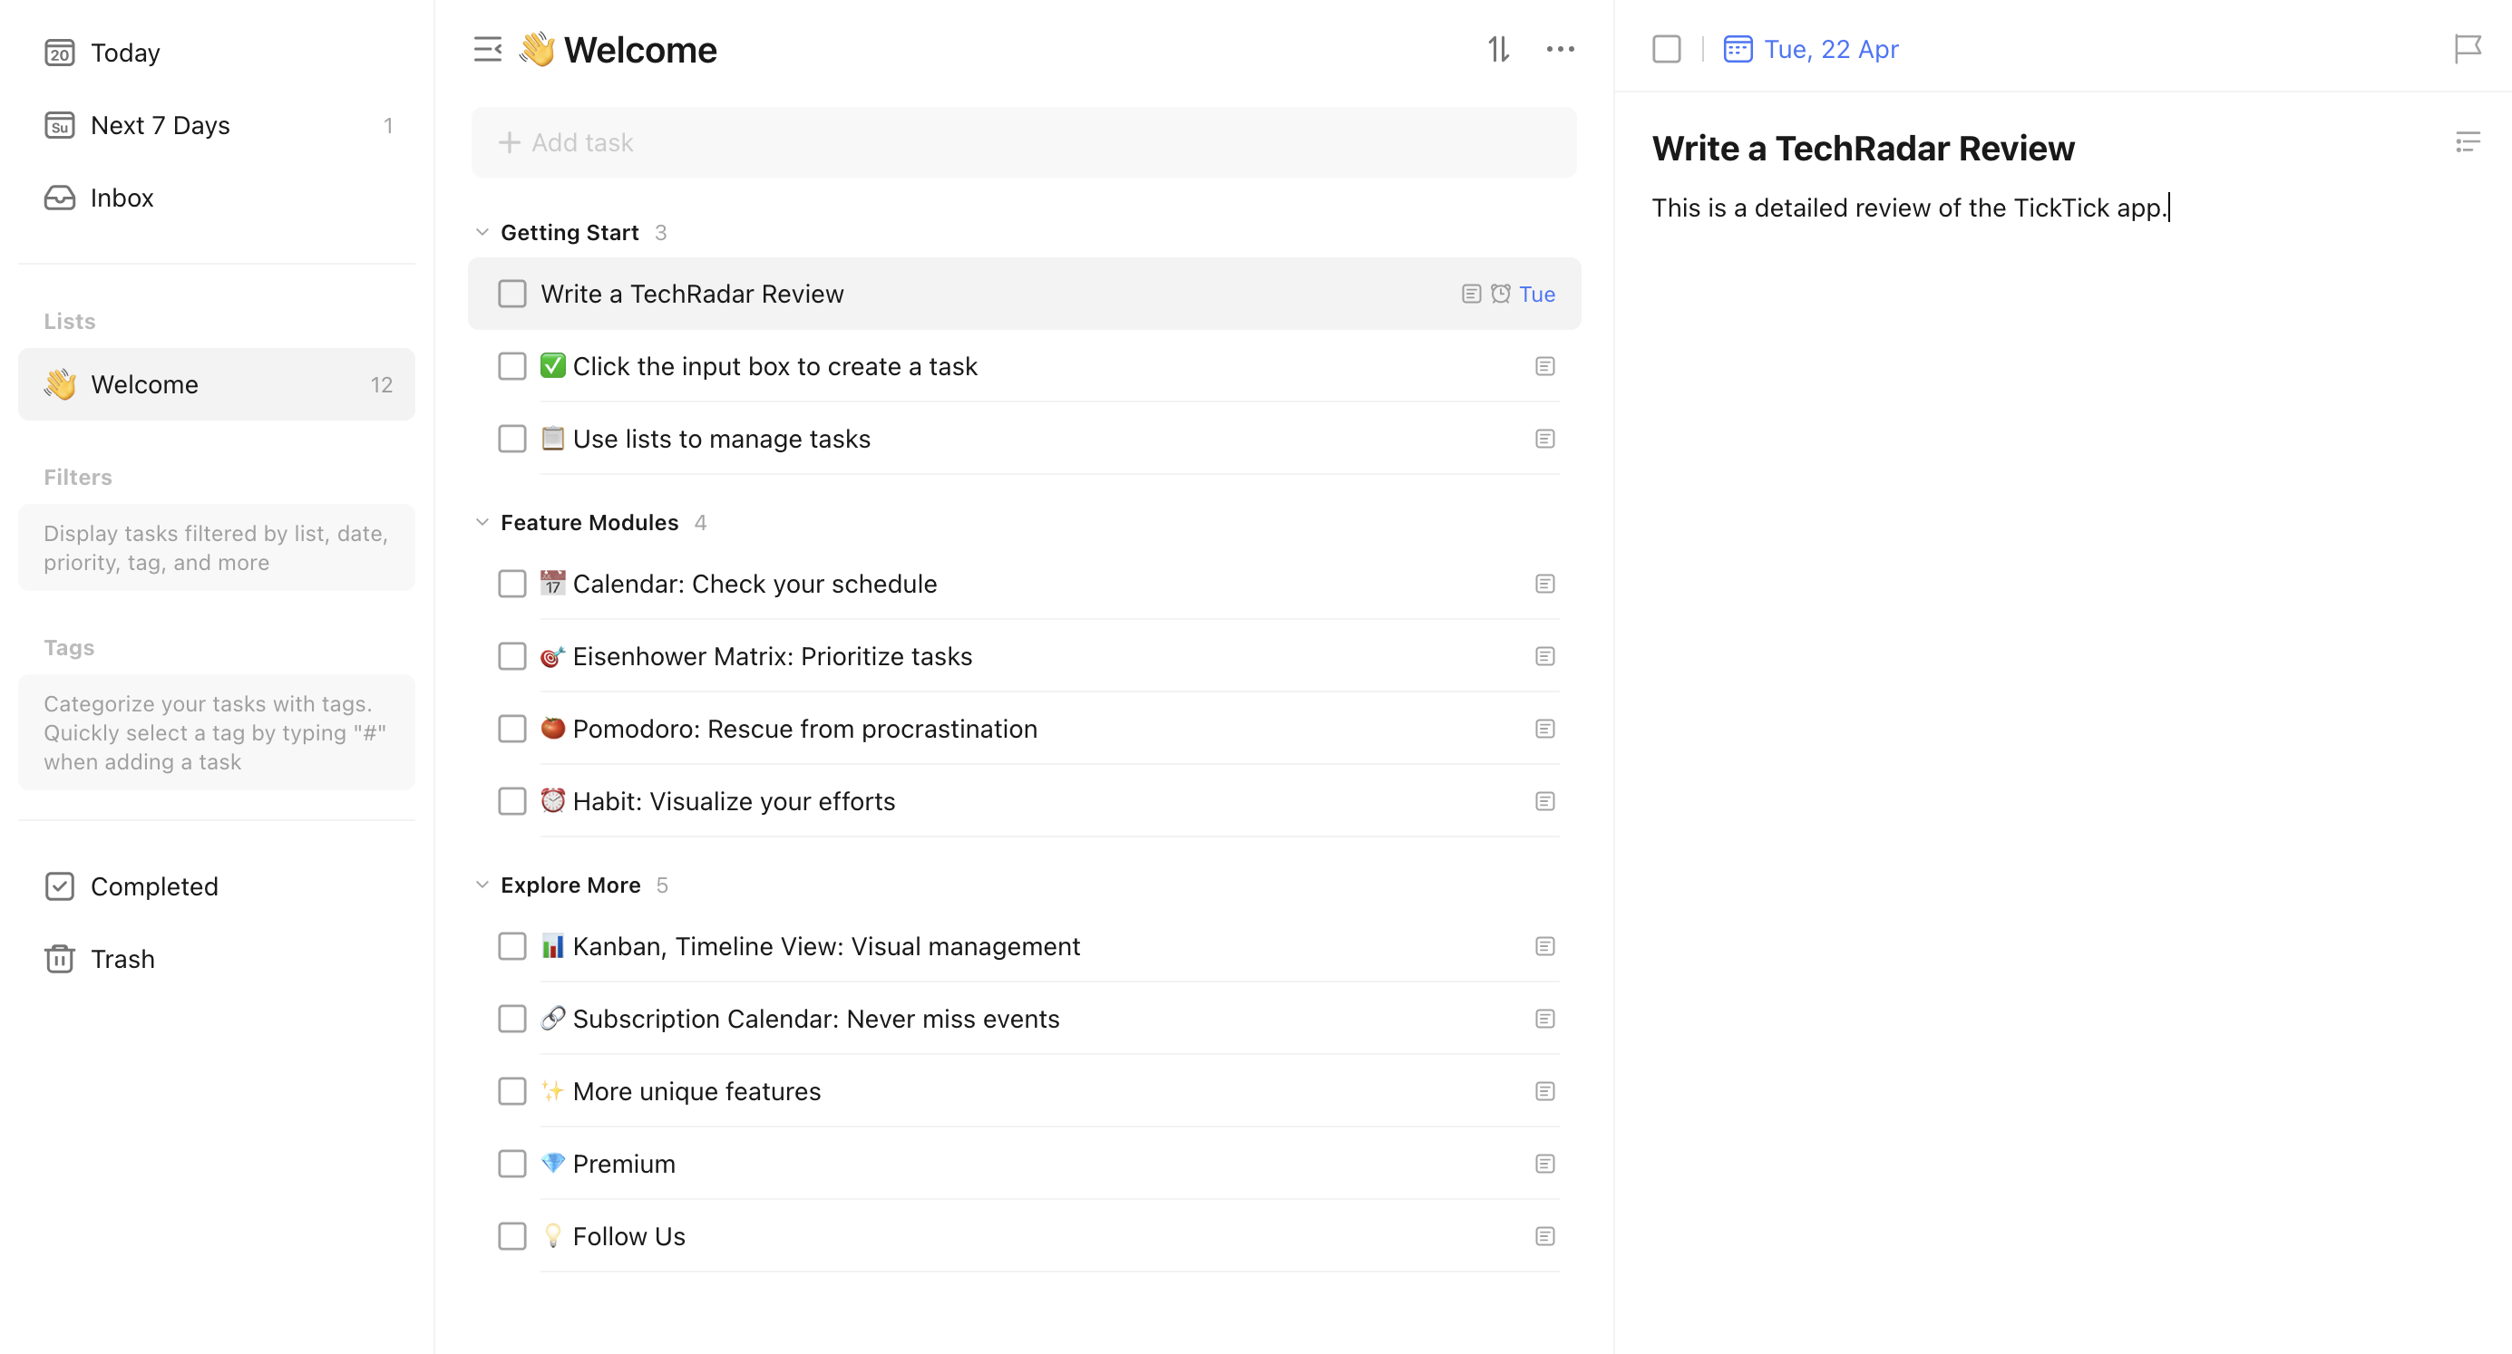Change the due date Tue, 22 Apr

tap(1830, 49)
